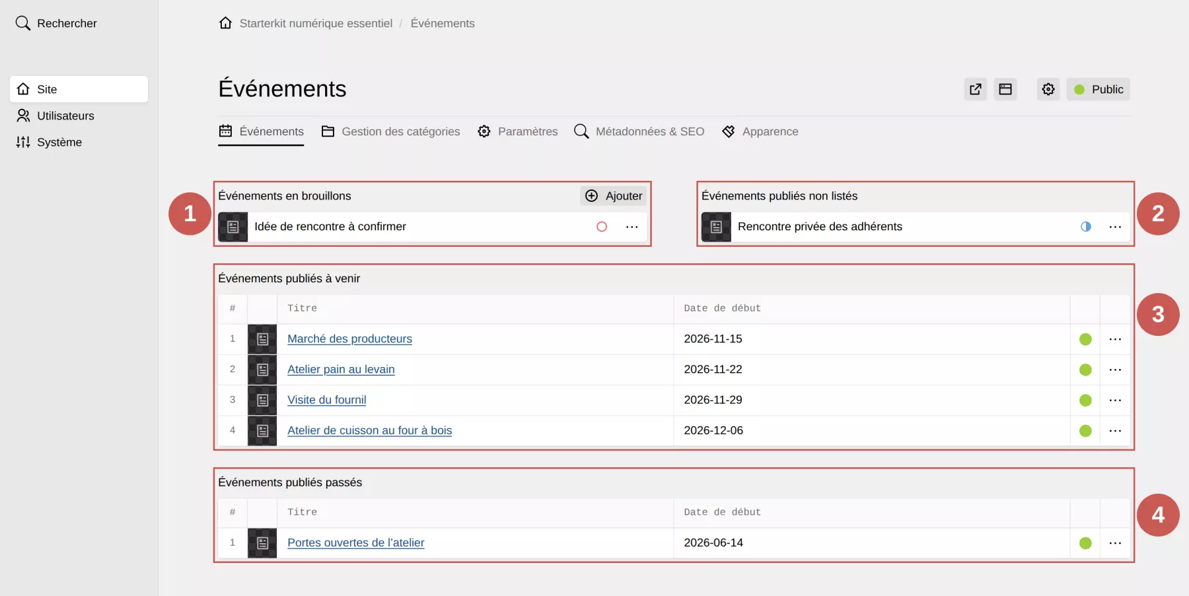1189x596 pixels.
Task: Toggle draft status circle of Idée de rencontre
Action: pos(602,226)
